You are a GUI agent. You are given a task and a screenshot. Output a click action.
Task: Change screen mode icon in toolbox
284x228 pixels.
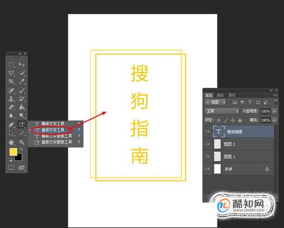click(22, 167)
